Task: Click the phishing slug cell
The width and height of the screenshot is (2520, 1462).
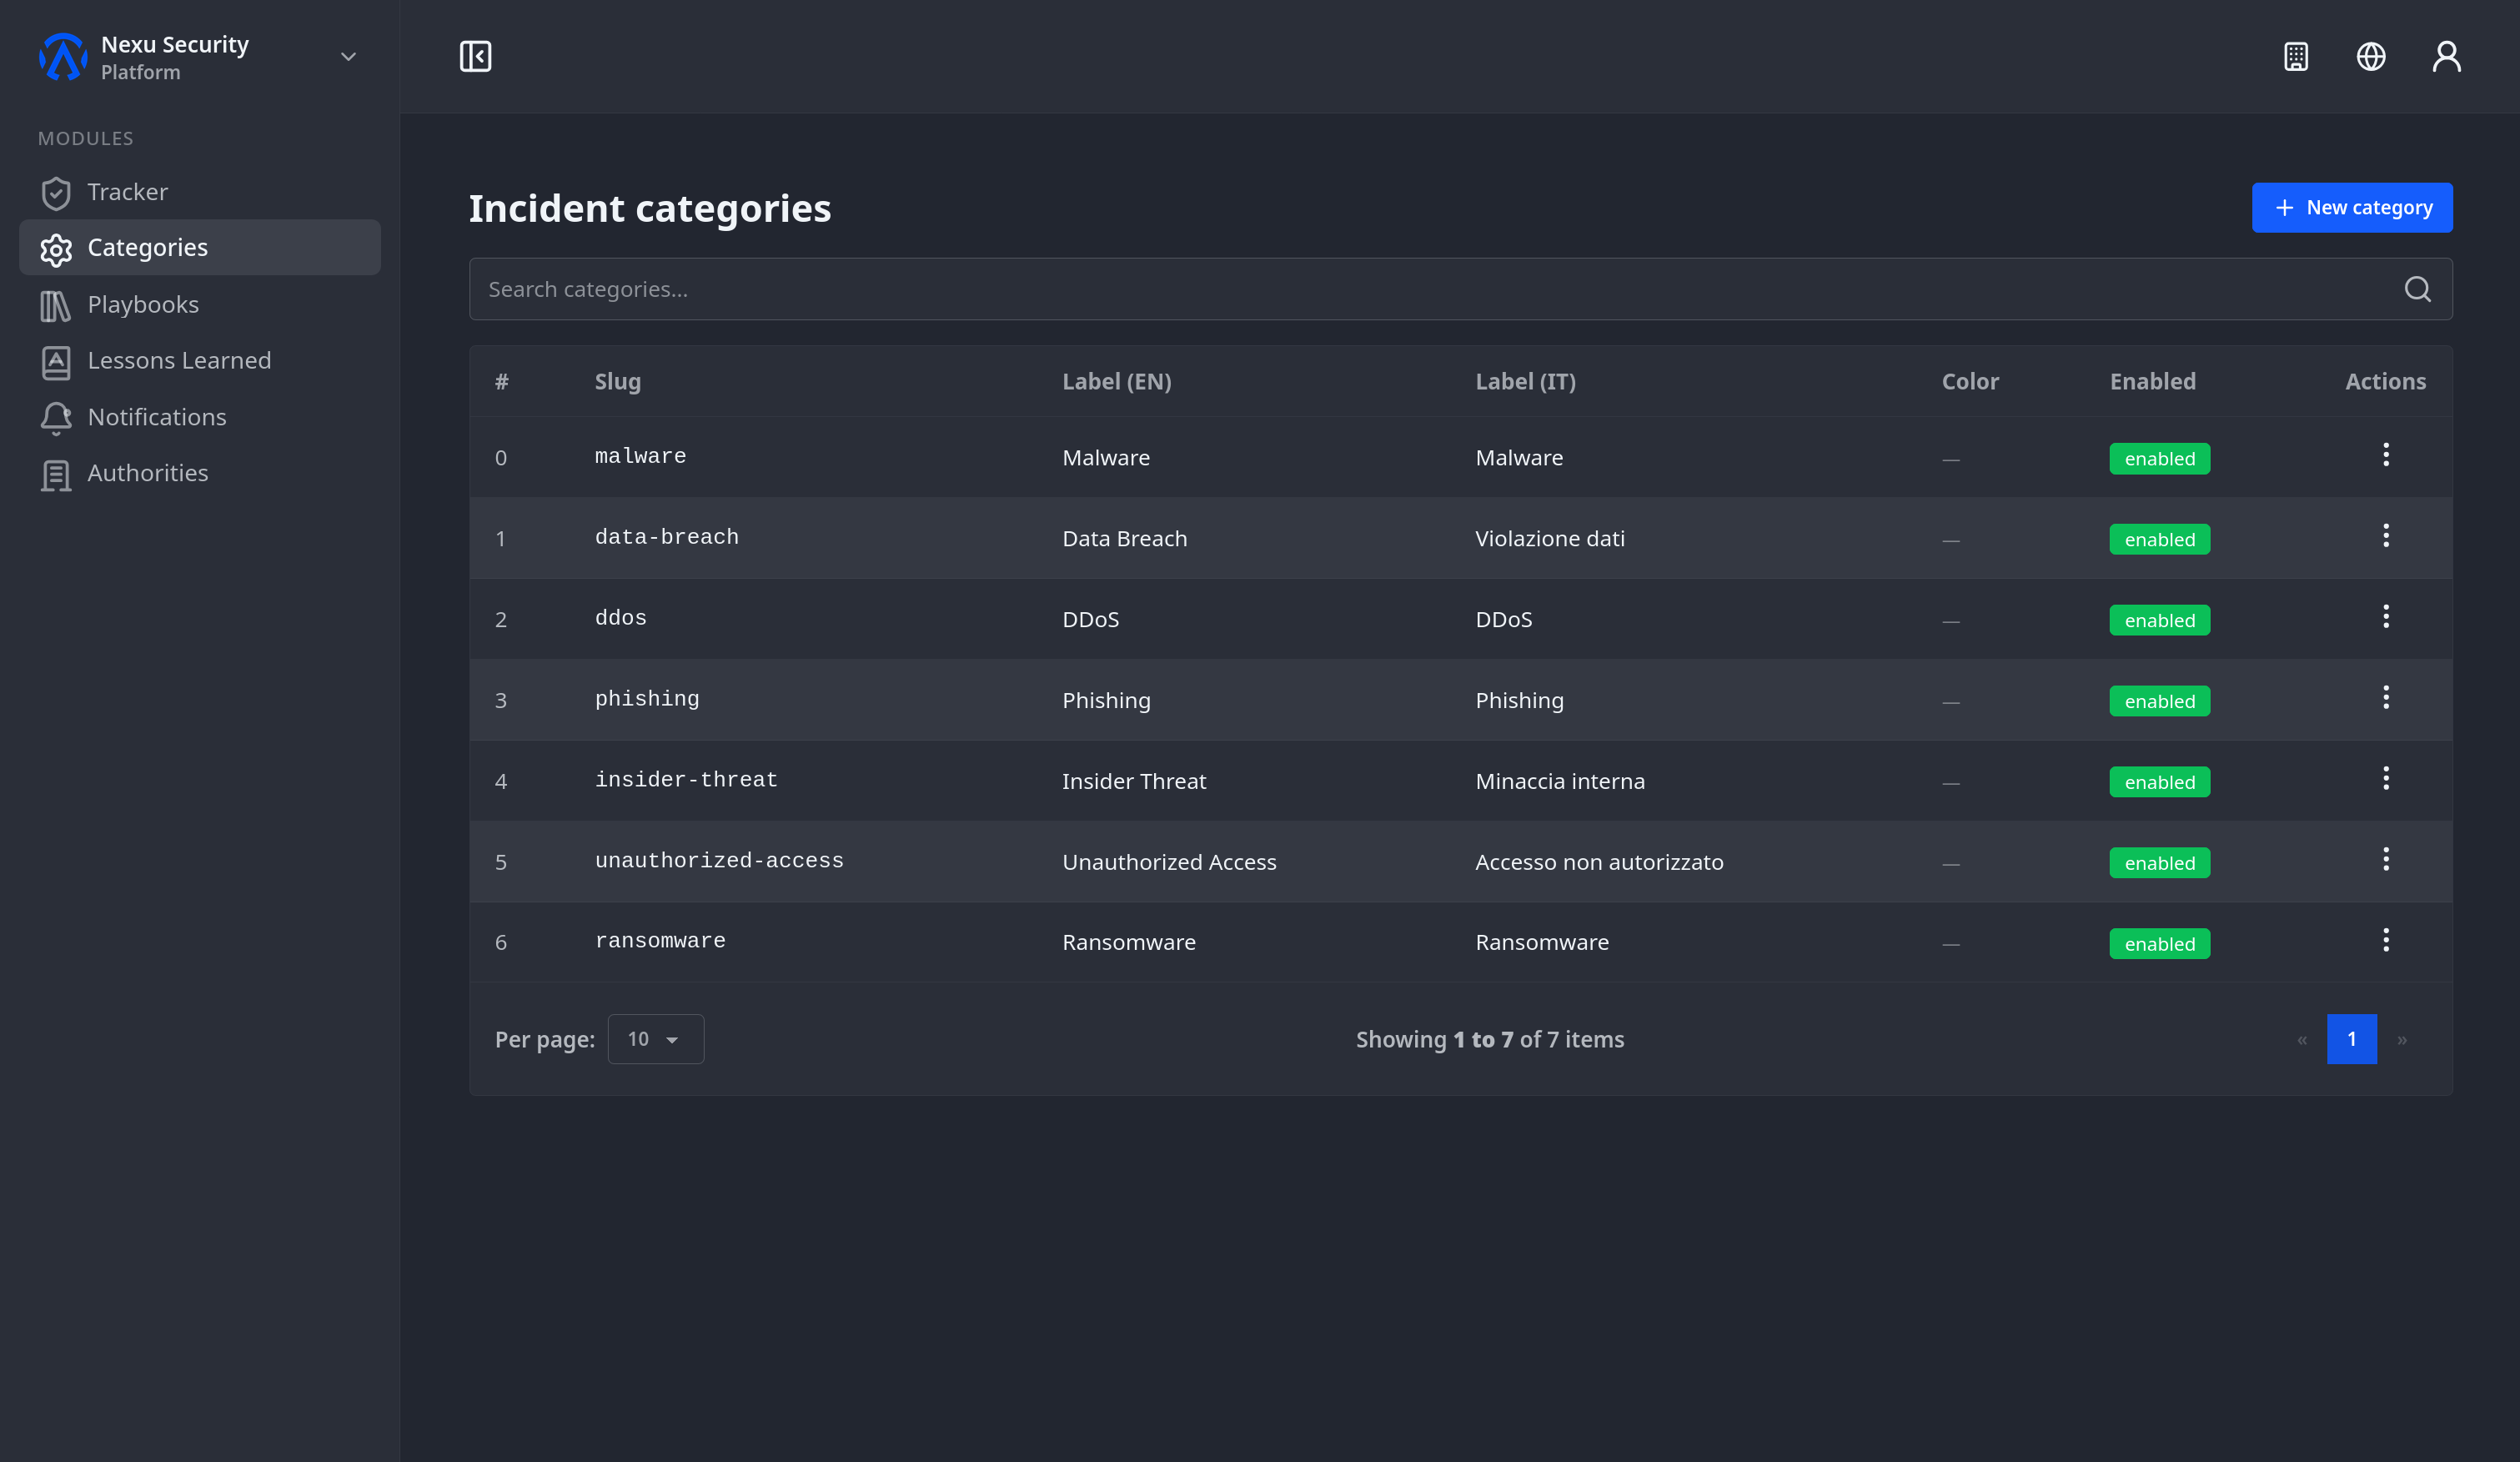Action: click(x=647, y=700)
